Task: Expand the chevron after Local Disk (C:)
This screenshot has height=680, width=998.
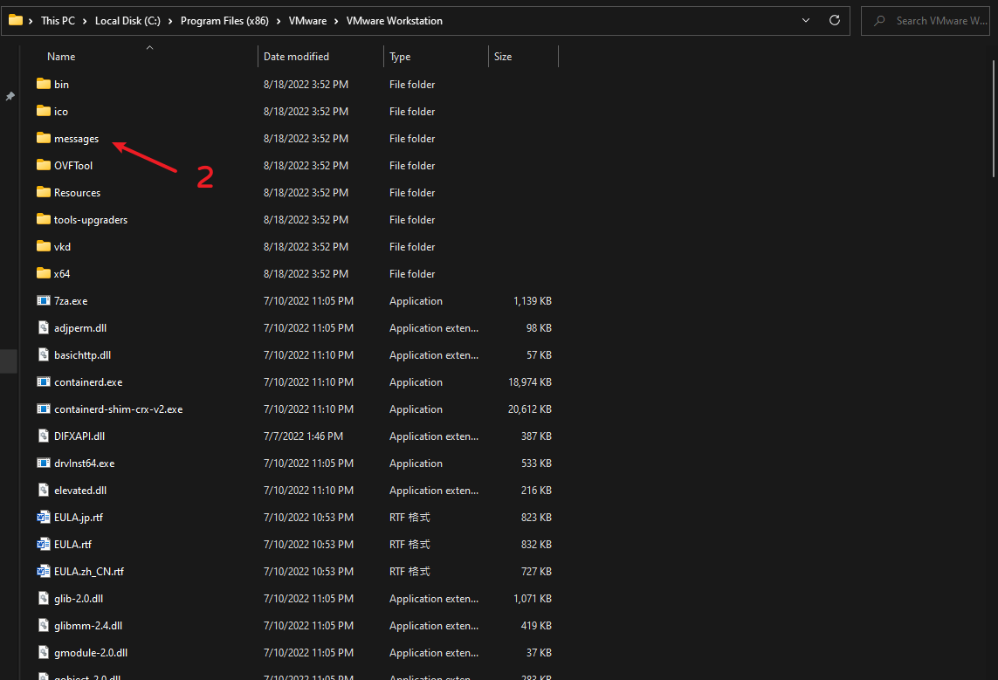Action: pos(170,21)
